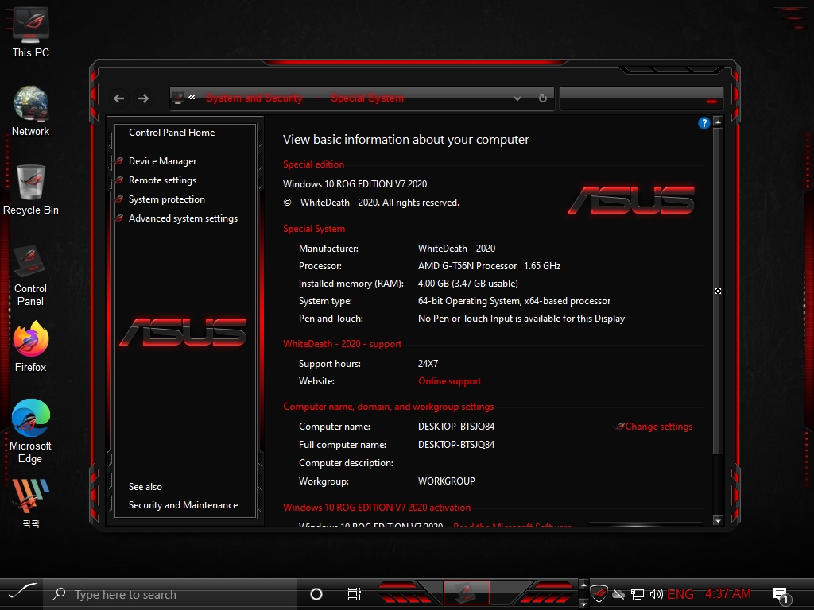Select the Control Panel desktop shortcut
Image resolution: width=814 pixels, height=610 pixels.
pos(31,276)
